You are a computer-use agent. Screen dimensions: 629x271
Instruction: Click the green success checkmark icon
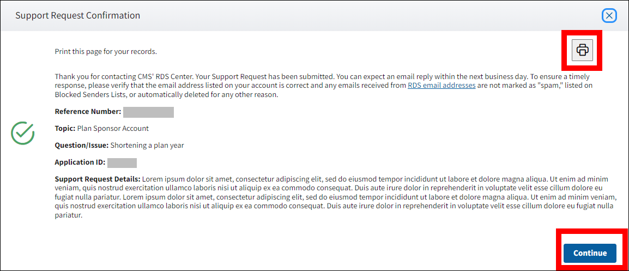click(x=23, y=133)
